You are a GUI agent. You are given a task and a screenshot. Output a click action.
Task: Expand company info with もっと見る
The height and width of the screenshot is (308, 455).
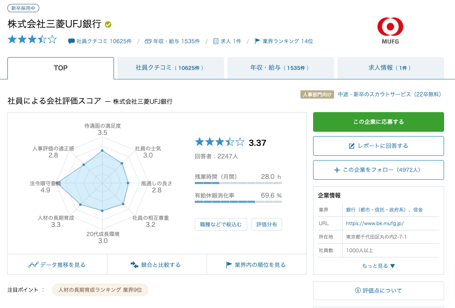(x=379, y=266)
